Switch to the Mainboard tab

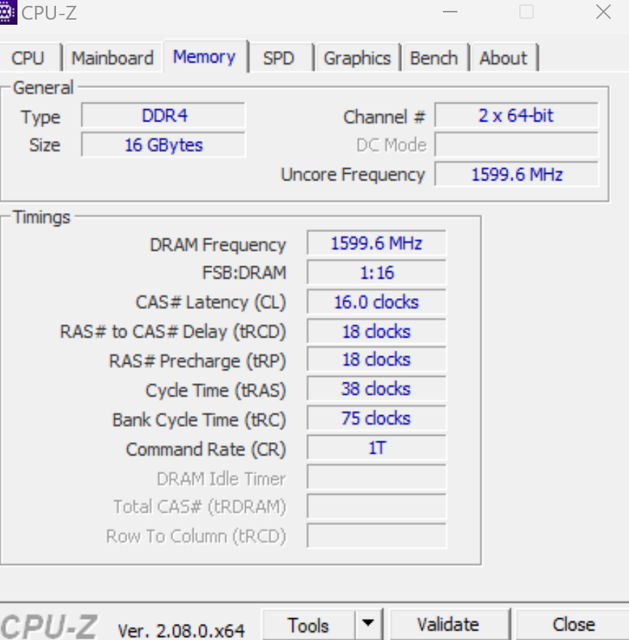point(113,57)
